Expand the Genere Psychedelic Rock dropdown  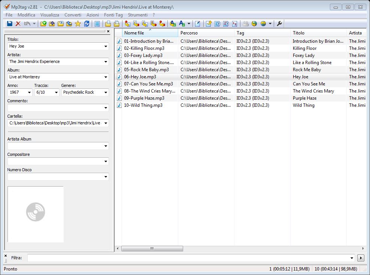point(106,92)
